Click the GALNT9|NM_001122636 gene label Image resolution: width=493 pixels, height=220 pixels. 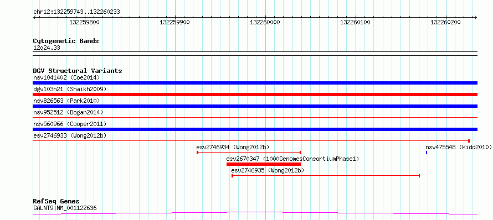coord(65,208)
